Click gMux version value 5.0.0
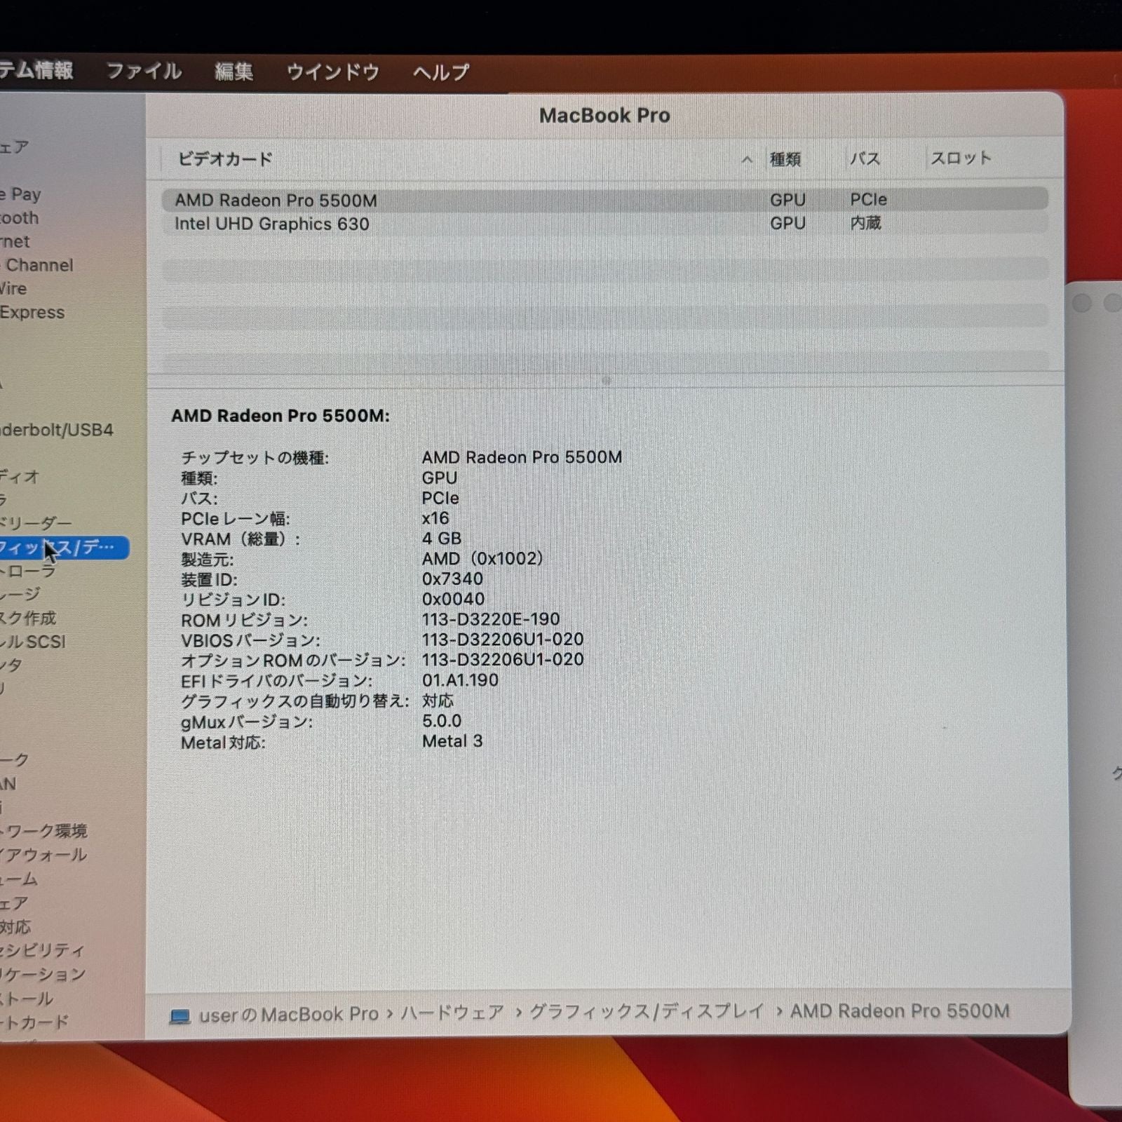Viewport: 1122px width, 1122px height. point(442,721)
